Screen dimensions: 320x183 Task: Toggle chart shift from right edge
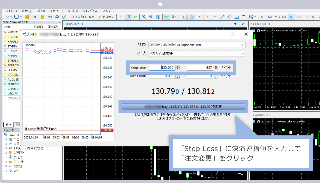(x=174, y=17)
